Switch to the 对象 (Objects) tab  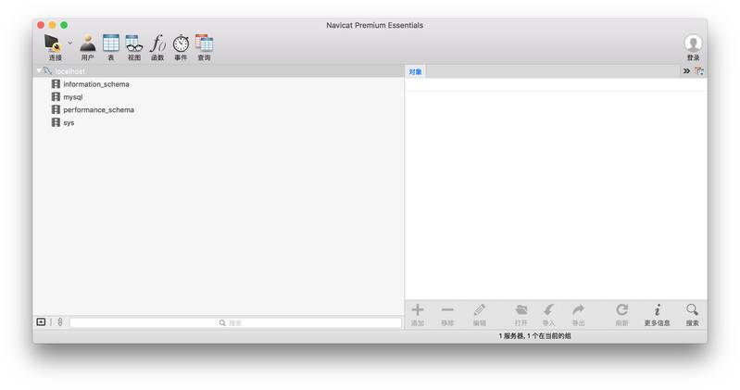tap(415, 71)
